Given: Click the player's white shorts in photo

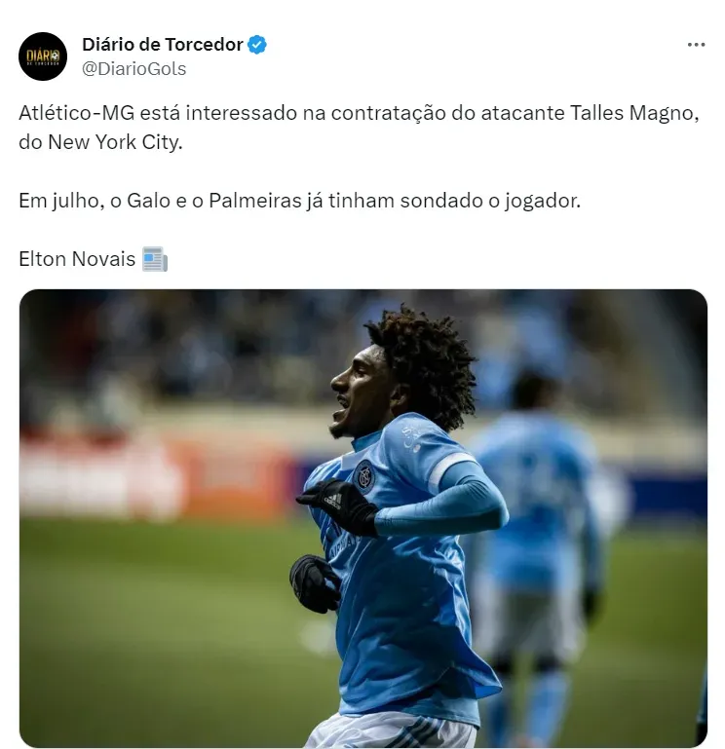Looking at the screenshot, I should point(390,730).
